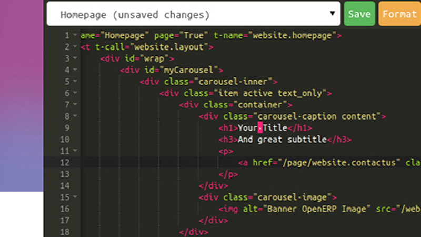421x237 pixels.
Task: Collapse the website.layout block on line 2
Action: click(75, 47)
